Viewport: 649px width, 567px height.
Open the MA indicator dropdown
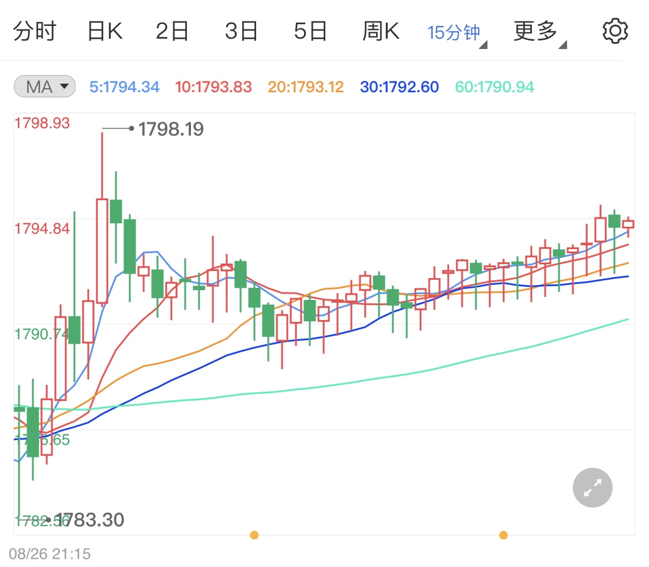pos(44,87)
